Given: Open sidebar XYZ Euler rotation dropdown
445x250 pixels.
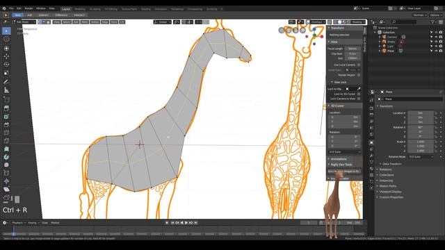Looking at the screenshot, I should pos(344,152).
